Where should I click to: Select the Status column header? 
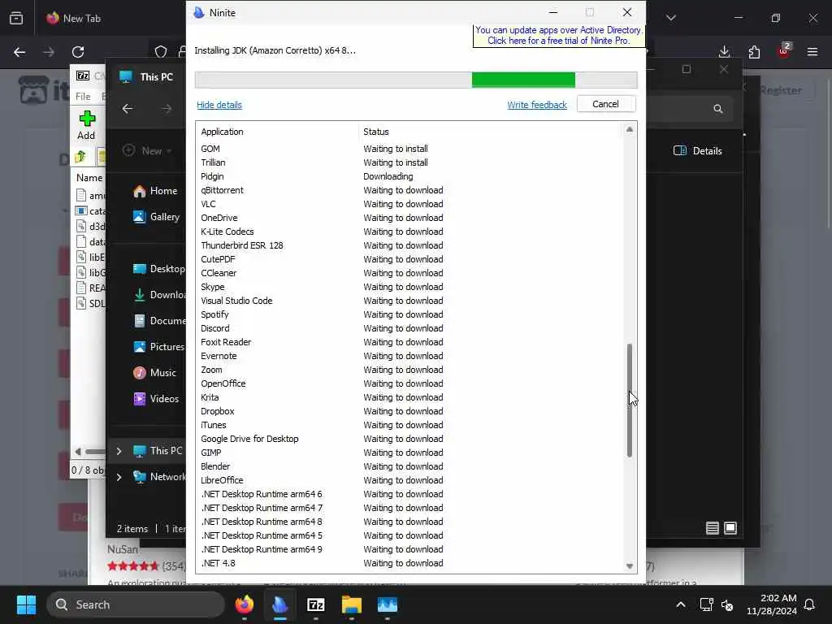pos(375,132)
